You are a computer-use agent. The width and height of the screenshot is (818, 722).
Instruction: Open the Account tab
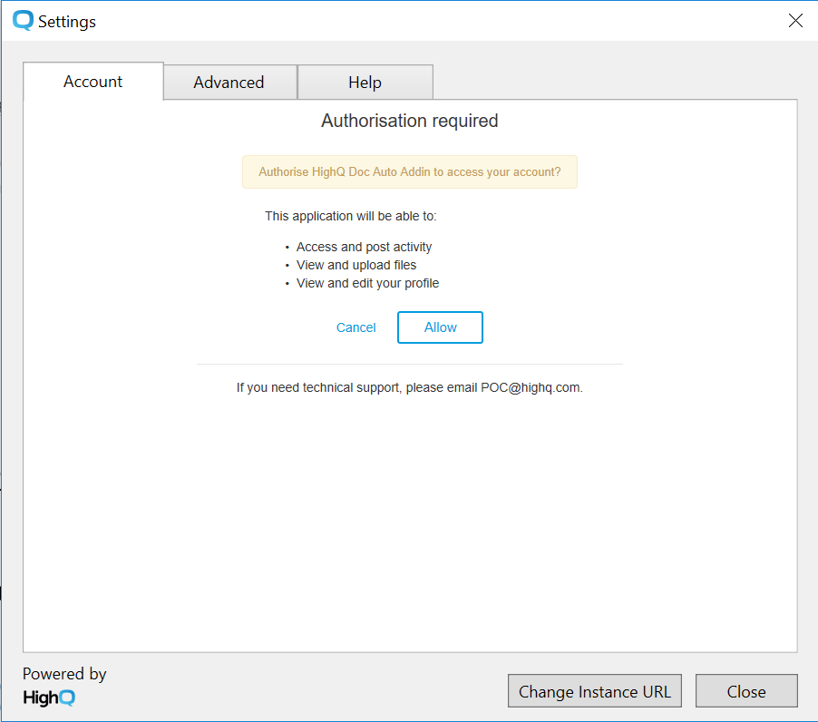[93, 82]
